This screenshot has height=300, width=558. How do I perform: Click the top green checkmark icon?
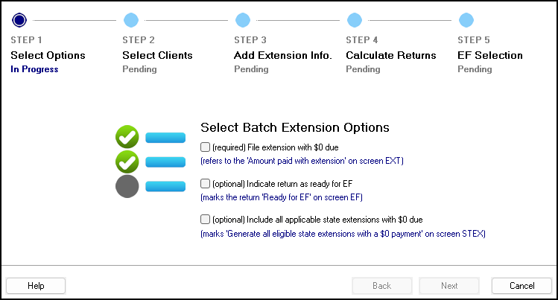127,137
